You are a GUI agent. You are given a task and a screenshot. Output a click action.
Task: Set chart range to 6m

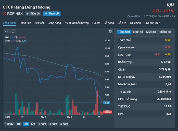coord(33,124)
